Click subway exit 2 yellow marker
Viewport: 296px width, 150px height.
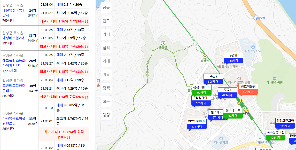239,103
